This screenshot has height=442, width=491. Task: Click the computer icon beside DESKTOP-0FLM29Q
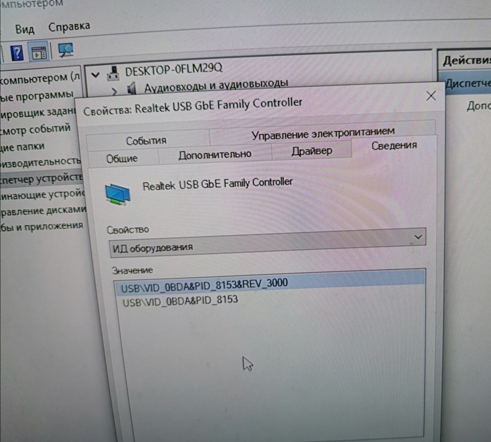coord(113,72)
